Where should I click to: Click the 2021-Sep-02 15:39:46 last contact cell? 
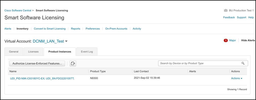pos(147,78)
